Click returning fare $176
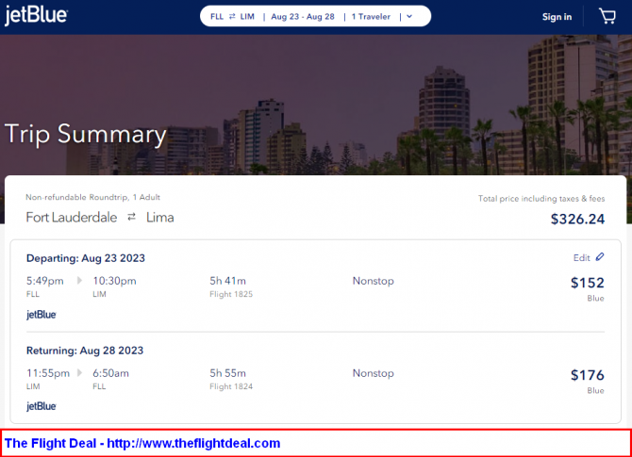Viewport: 632px width, 457px height. coord(588,375)
